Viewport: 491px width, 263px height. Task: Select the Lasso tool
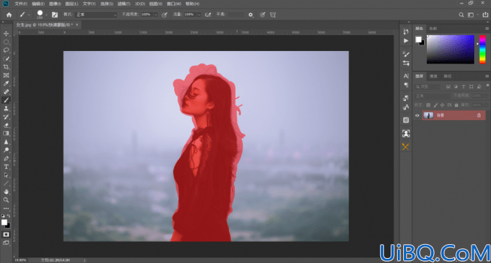point(6,50)
